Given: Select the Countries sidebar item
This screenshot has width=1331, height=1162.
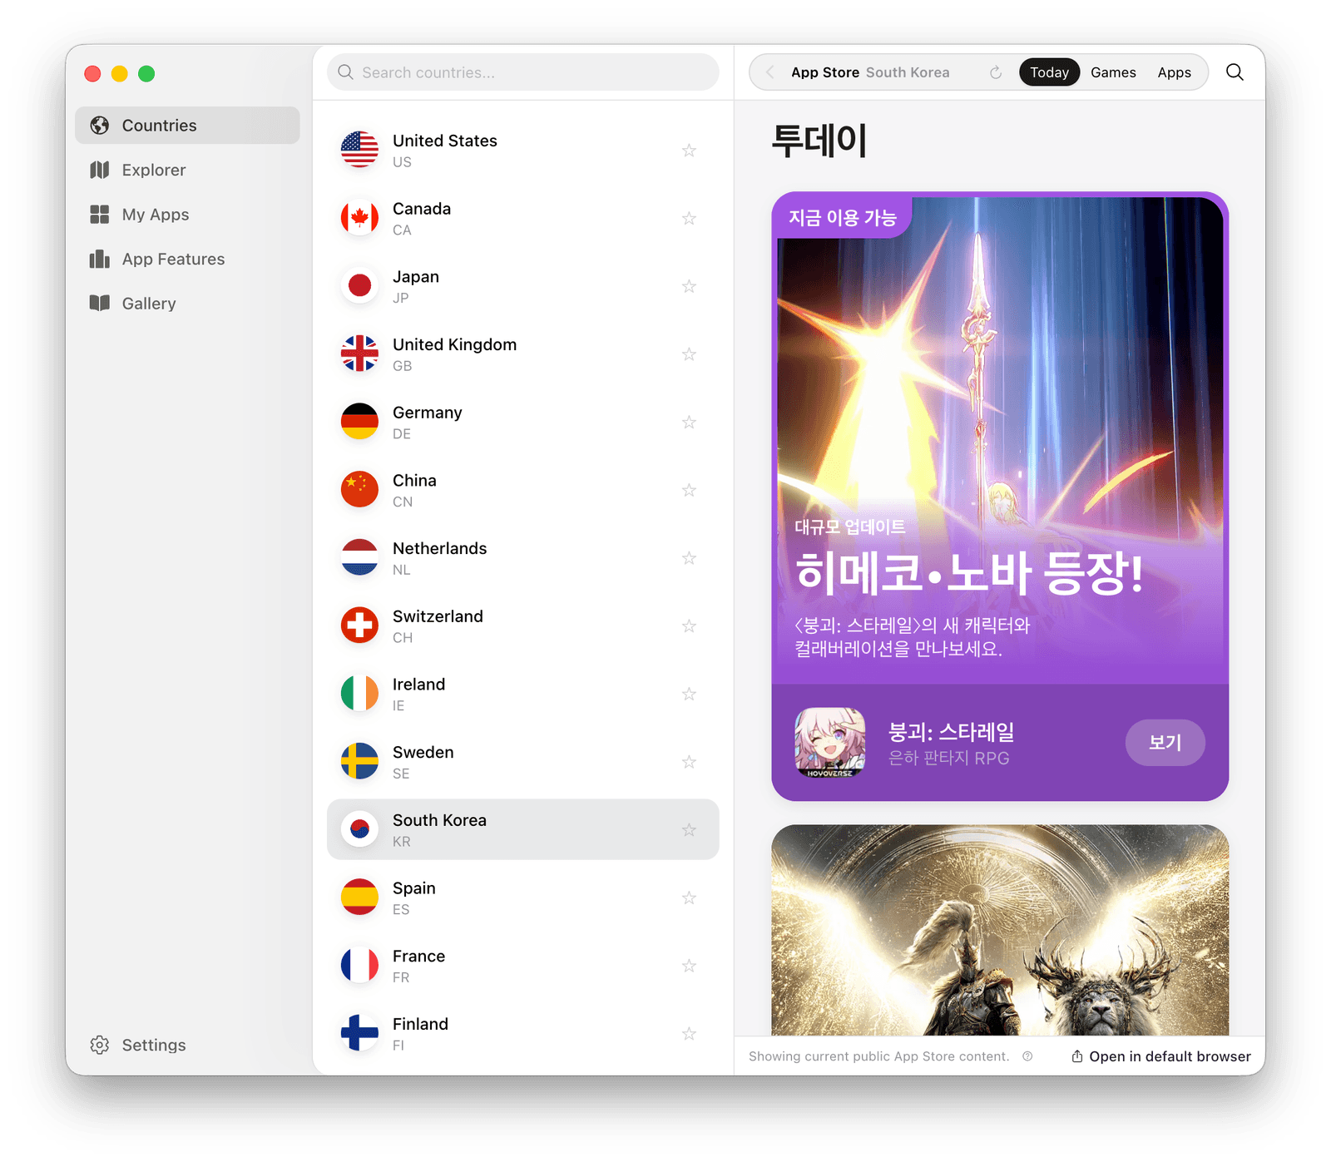Looking at the screenshot, I should point(187,126).
